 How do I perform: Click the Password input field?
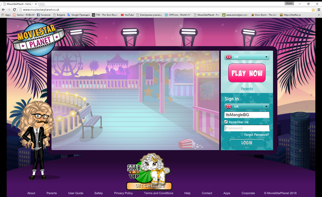point(247,128)
